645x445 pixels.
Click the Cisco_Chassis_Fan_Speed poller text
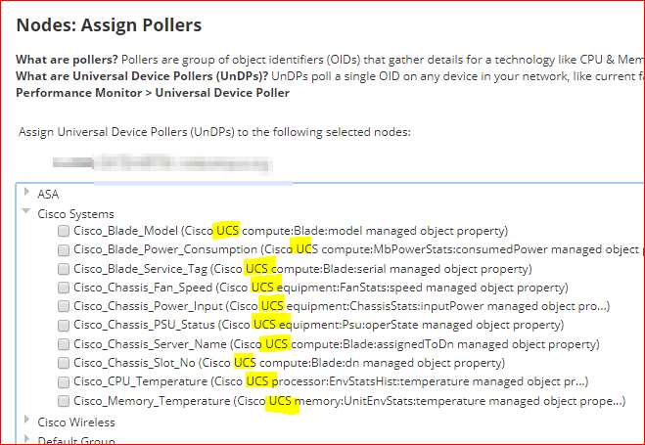point(321,288)
